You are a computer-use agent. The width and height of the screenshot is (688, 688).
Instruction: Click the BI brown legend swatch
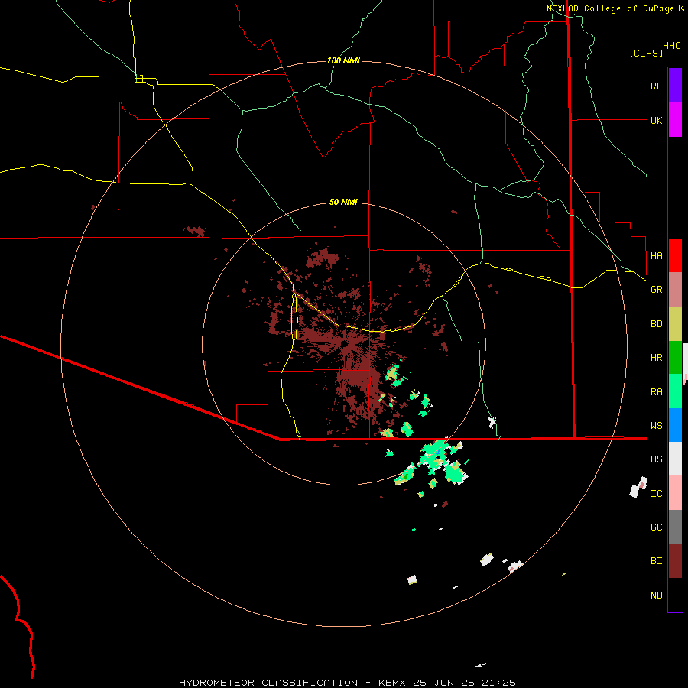pyautogui.click(x=675, y=561)
